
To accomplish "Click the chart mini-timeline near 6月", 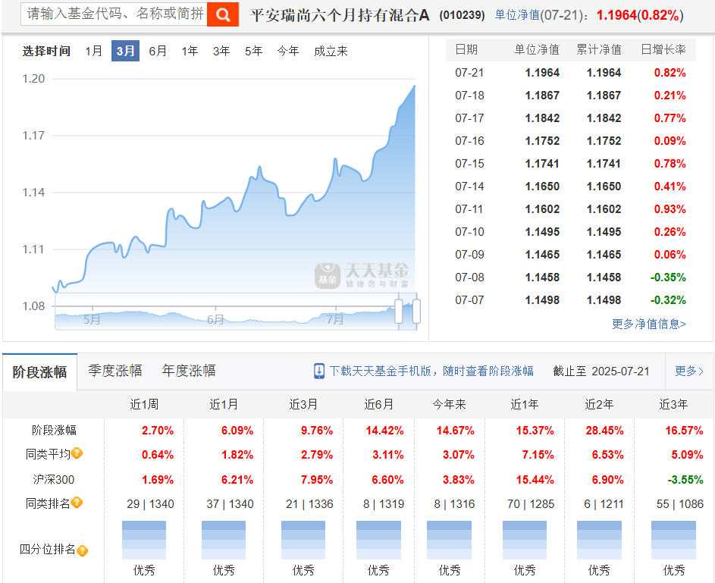I will pyautogui.click(x=215, y=319).
